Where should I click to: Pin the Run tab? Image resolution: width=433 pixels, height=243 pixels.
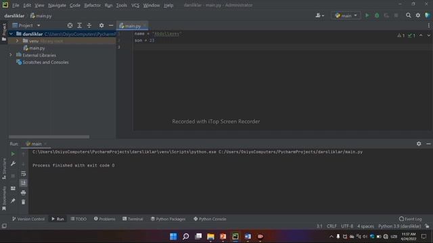coord(13,201)
